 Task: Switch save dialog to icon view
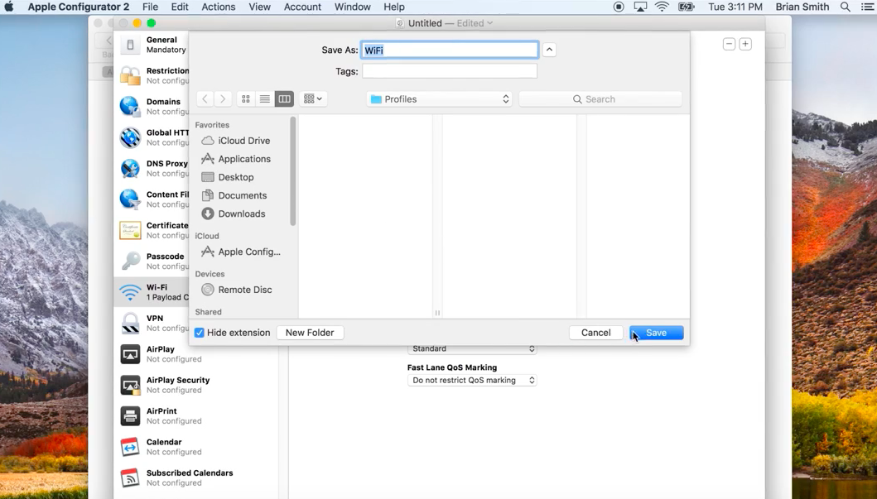(x=246, y=99)
